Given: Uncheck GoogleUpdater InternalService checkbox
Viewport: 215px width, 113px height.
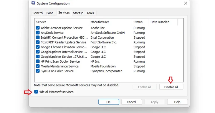Looking at the screenshot, I should [38, 52].
